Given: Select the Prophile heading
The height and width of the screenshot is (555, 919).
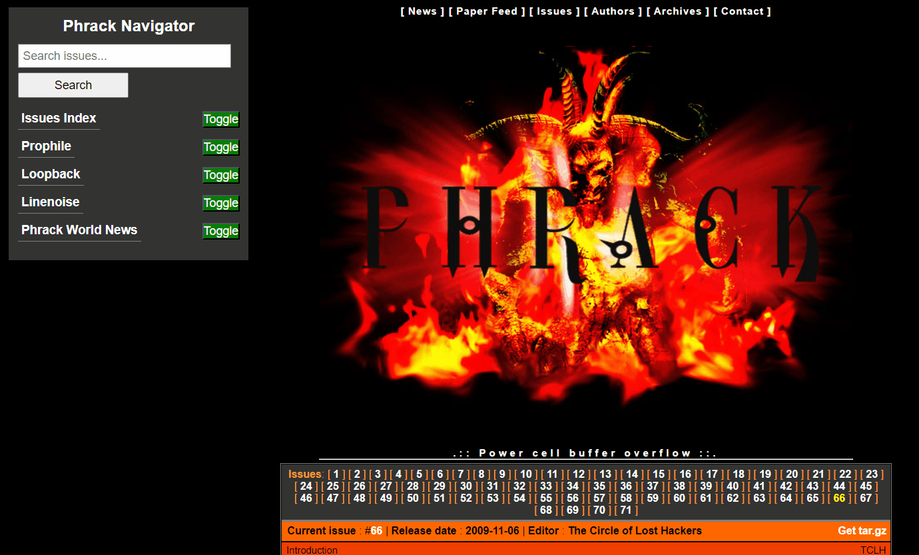Looking at the screenshot, I should [x=46, y=146].
